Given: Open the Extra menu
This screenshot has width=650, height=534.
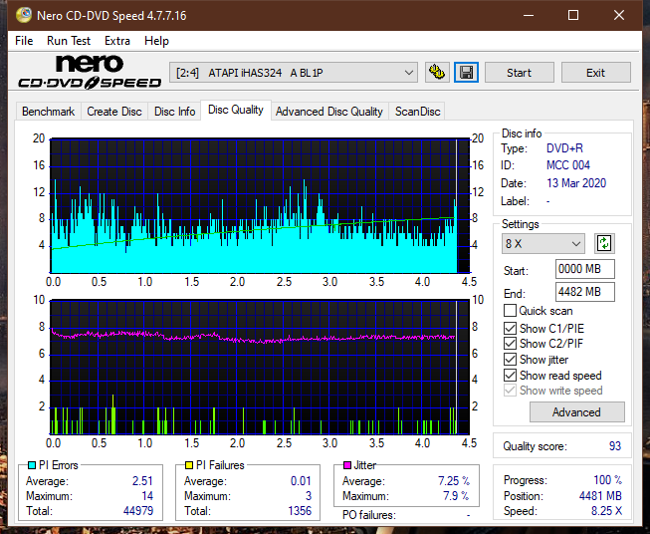Looking at the screenshot, I should point(117,41).
